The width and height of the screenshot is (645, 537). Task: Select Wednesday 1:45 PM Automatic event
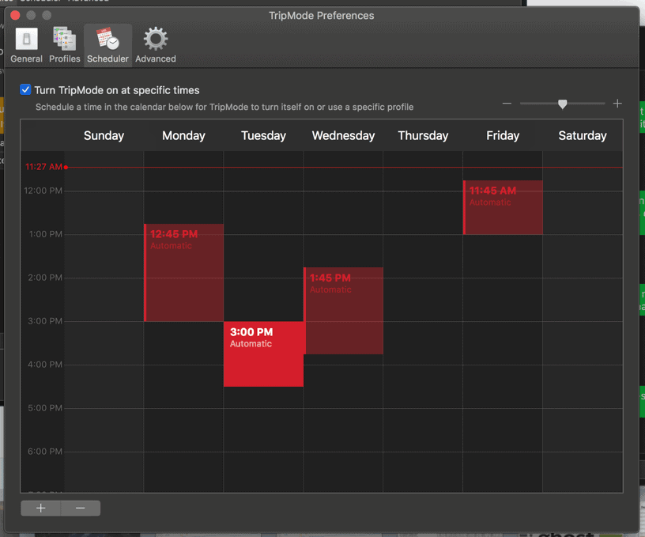pyautogui.click(x=344, y=311)
